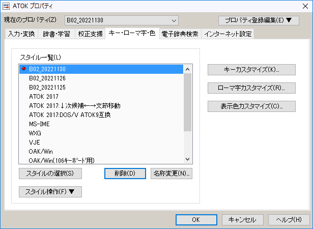Screen dimensions: 313x229
Task: Click the style list scroll down arrow
Action: pos(188,159)
